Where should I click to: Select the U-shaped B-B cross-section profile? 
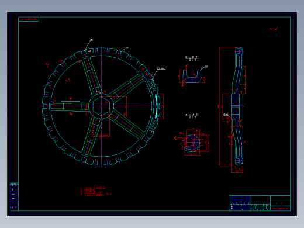[192, 77]
